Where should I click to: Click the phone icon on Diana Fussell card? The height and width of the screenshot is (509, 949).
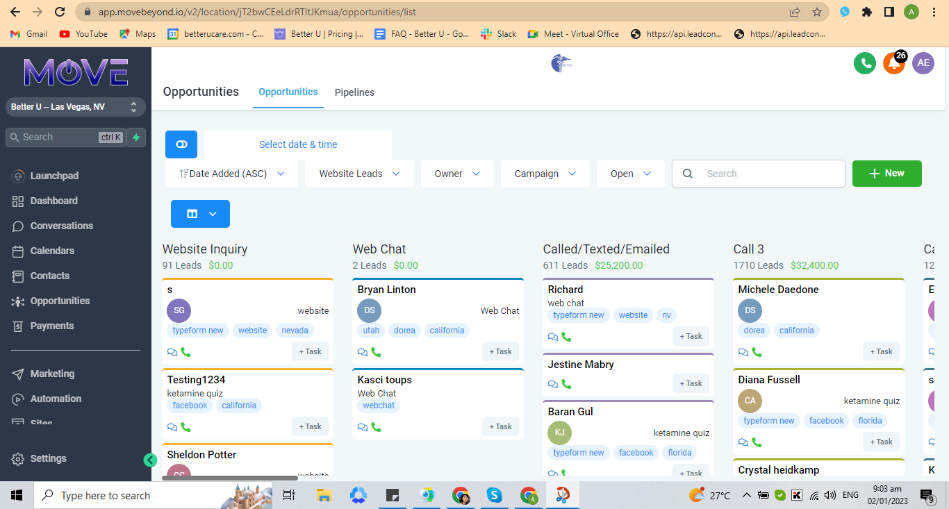(757, 442)
